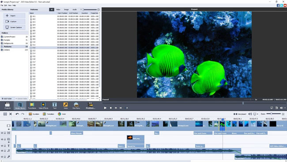Select the Backgrounds folder

(14, 43)
